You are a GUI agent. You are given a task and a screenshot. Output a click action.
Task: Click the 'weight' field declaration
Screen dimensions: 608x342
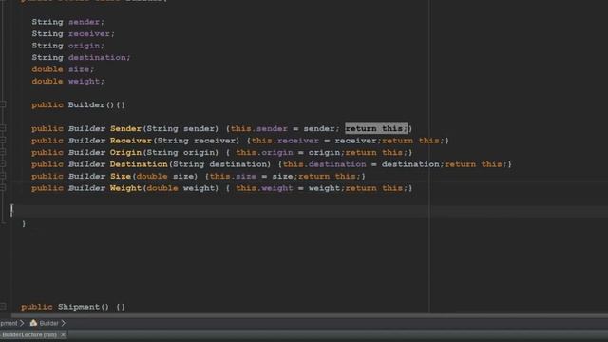point(85,82)
